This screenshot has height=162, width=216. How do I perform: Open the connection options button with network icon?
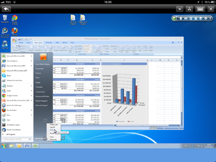[x=189, y=9]
